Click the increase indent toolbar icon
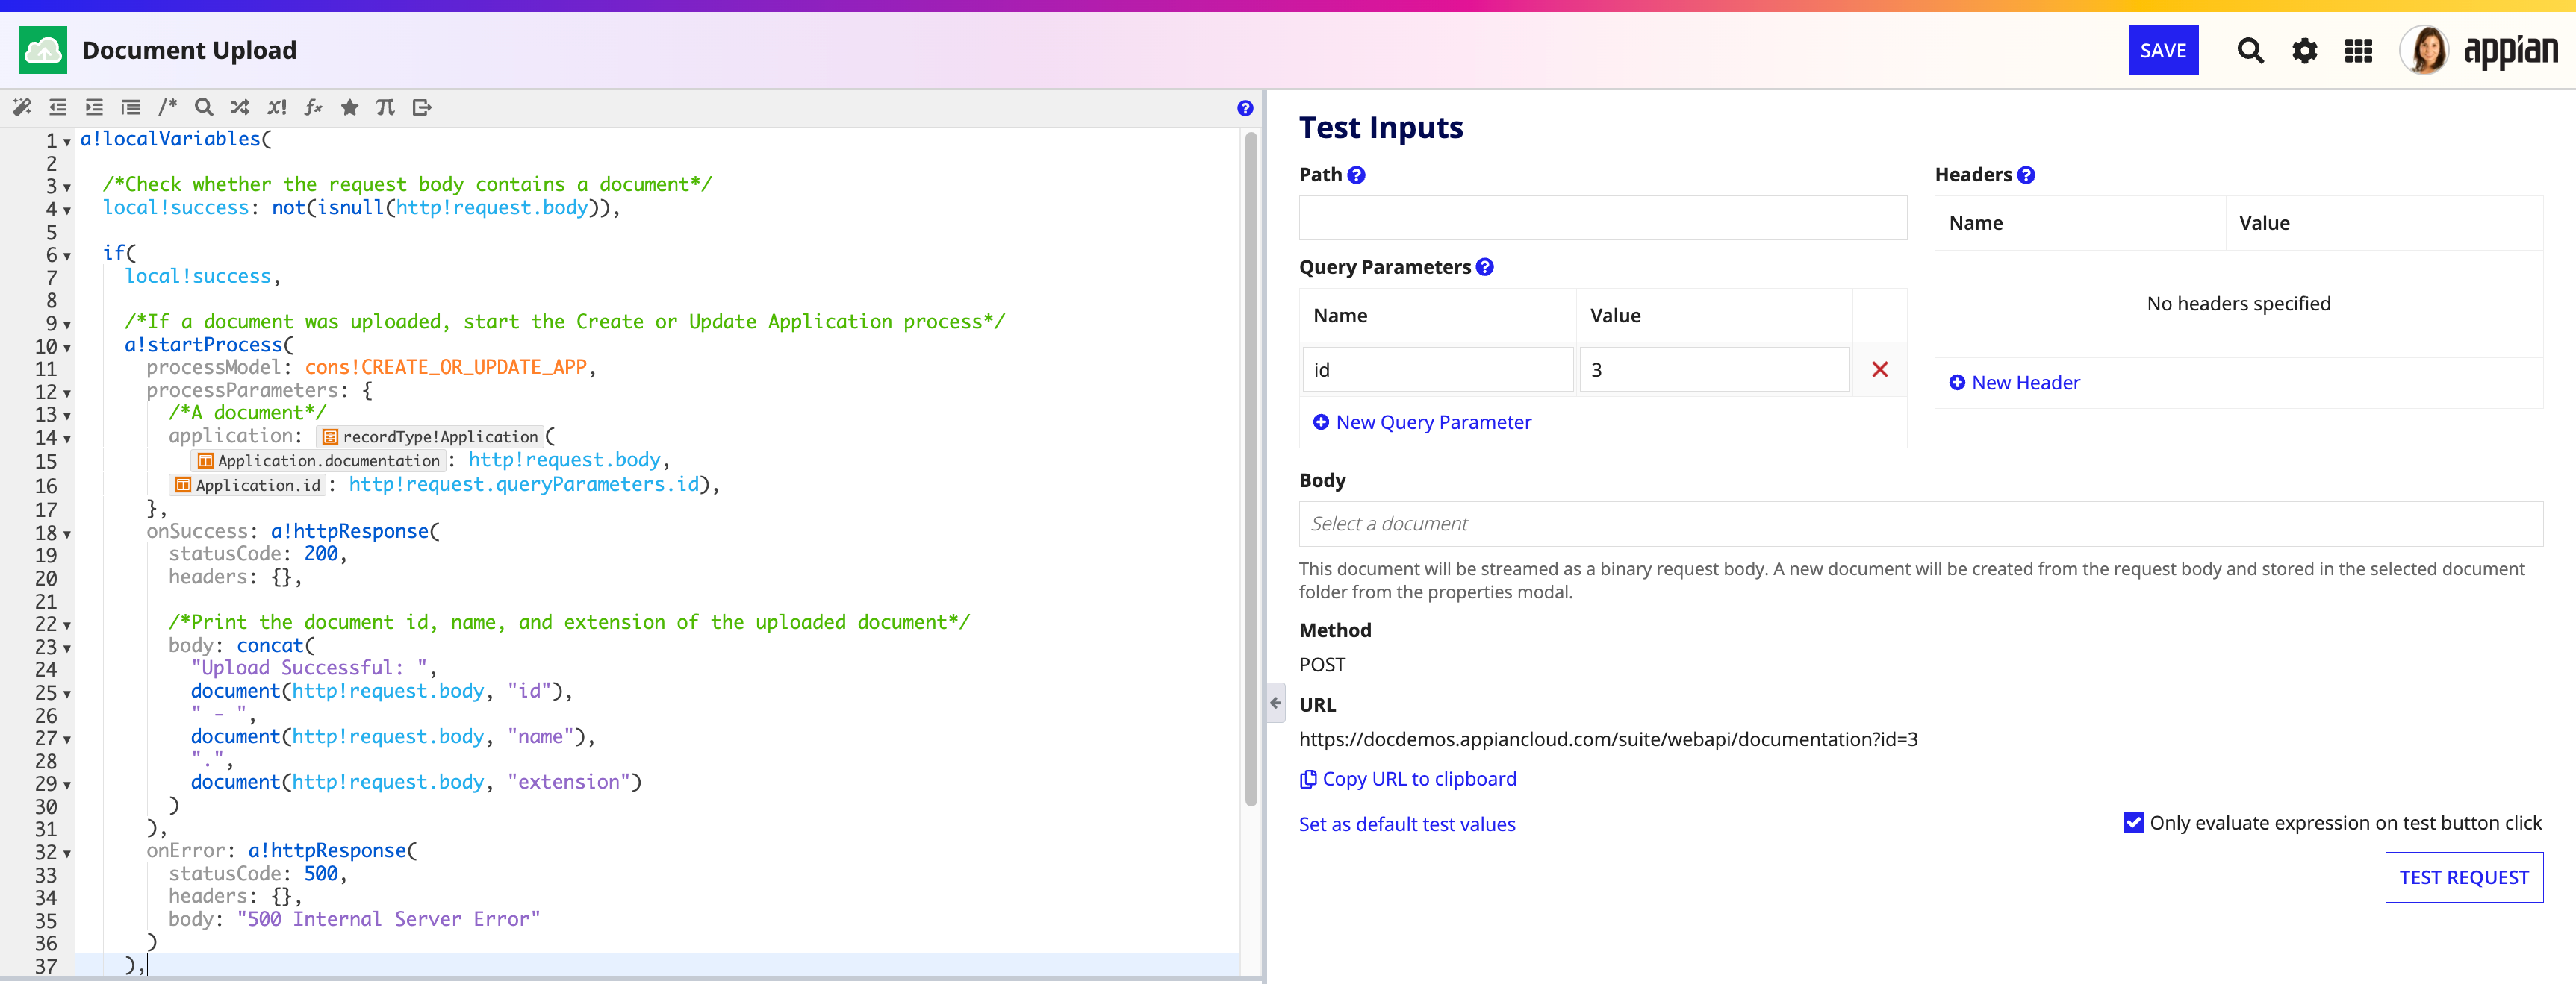Screen dimensions: 2576x984 [x=94, y=107]
